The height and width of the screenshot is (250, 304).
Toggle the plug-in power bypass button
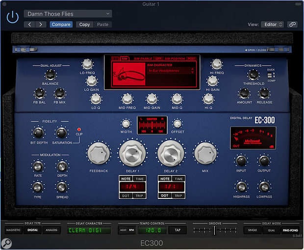(13, 18)
